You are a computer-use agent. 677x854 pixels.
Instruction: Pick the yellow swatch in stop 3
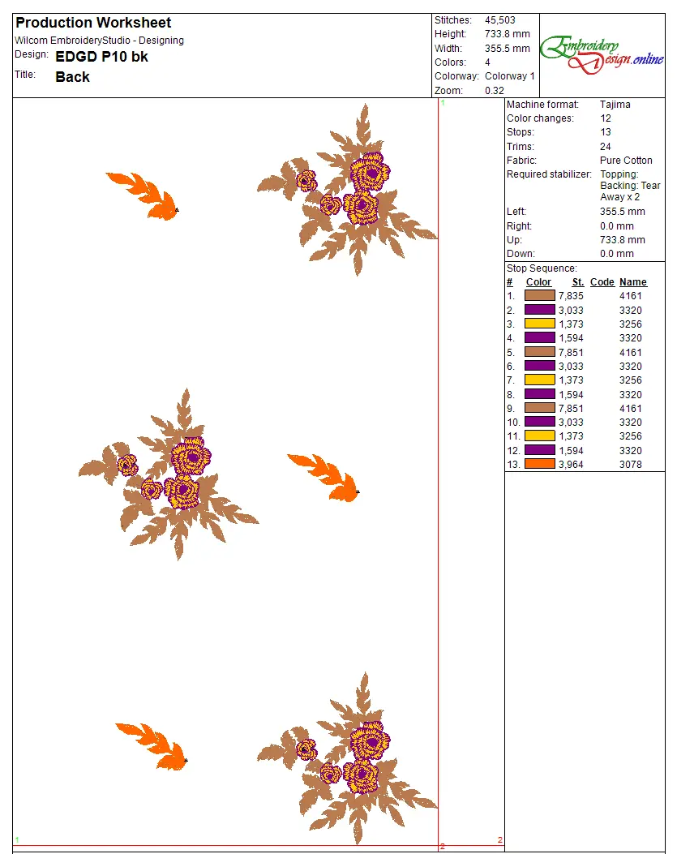pos(539,324)
